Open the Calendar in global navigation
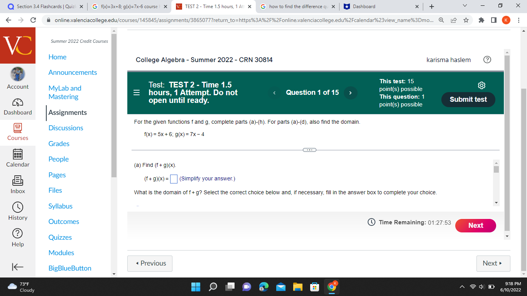Screen dimensions: 527x296 (18, 158)
